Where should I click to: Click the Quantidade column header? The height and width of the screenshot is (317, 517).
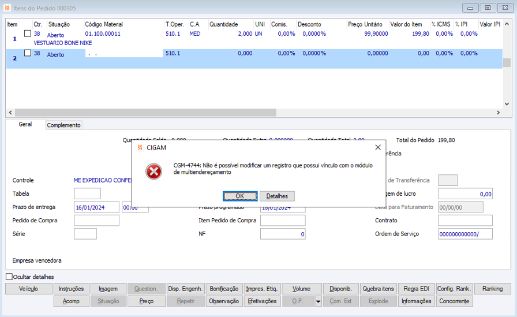pos(223,24)
